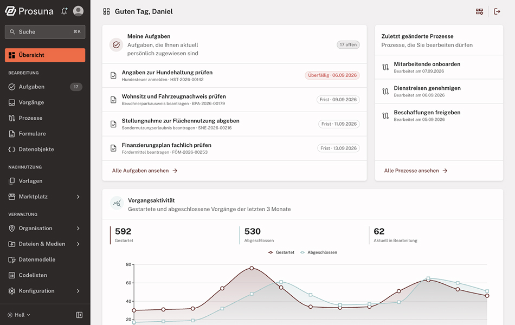Toggle the Gestartet series in chart legend
Image resolution: width=515 pixels, height=325 pixels.
281,252
